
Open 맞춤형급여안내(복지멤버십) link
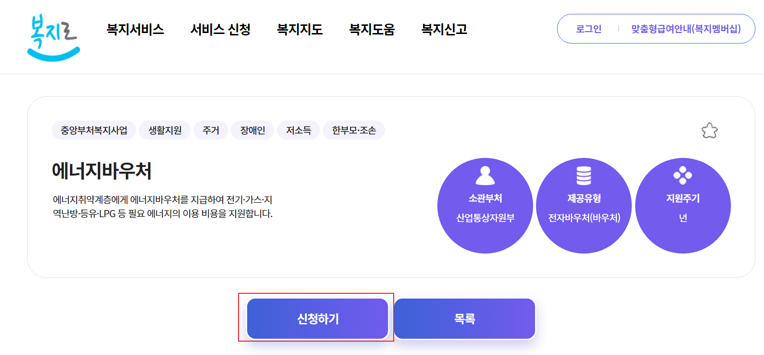click(686, 29)
